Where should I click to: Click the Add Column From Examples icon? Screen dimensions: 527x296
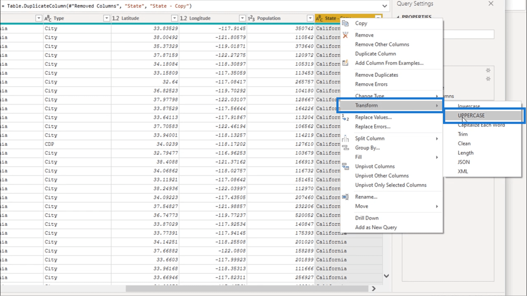(345, 63)
